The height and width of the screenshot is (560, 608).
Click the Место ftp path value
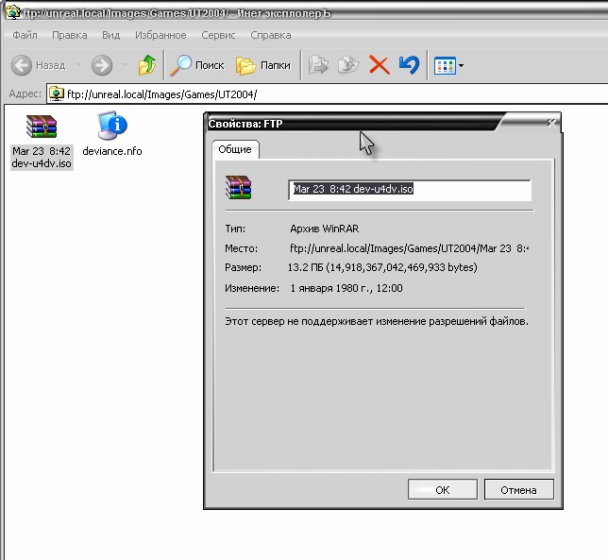409,248
